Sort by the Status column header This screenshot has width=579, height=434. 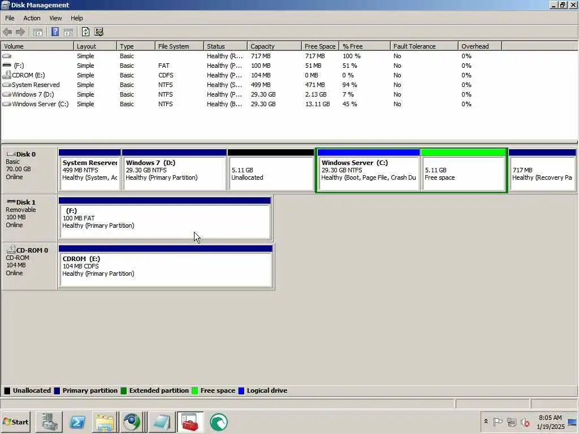pyautogui.click(x=225, y=46)
